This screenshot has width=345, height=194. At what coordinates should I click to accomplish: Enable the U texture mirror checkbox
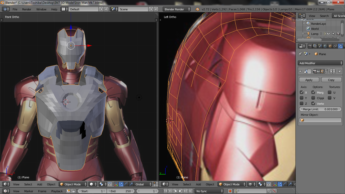point(330,92)
